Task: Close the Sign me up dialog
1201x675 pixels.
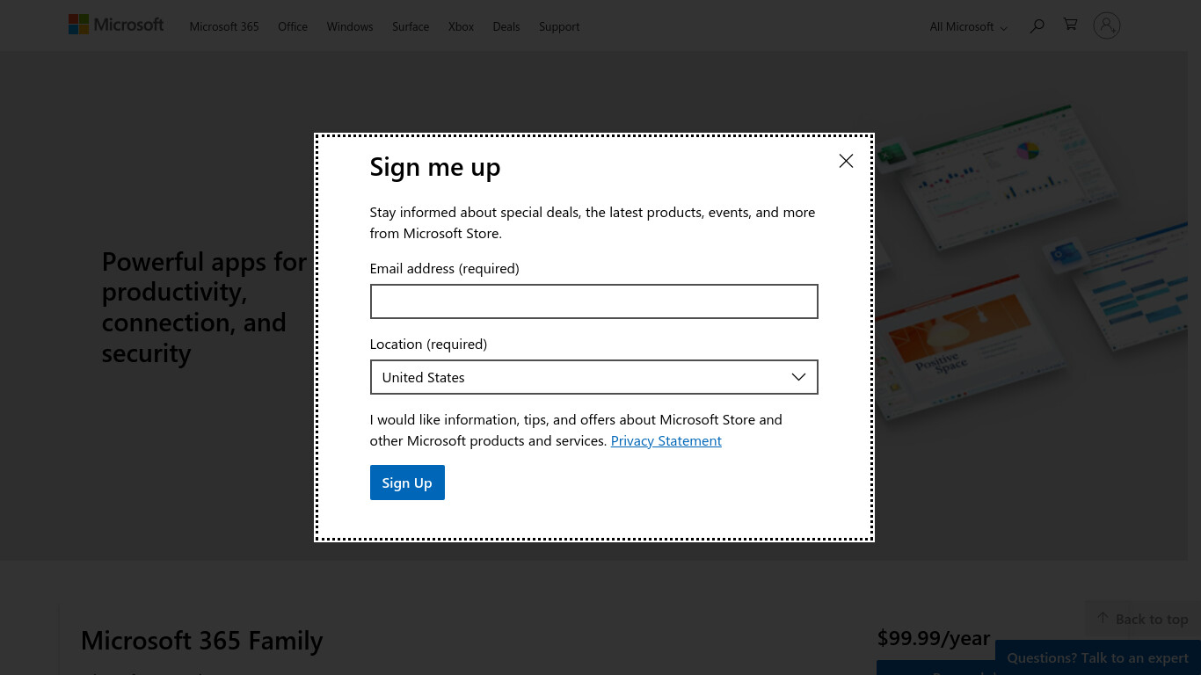Action: click(x=846, y=161)
